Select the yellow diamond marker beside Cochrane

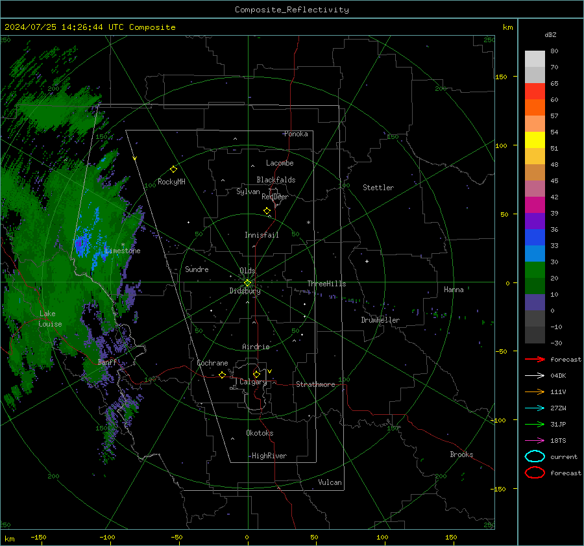222,375
